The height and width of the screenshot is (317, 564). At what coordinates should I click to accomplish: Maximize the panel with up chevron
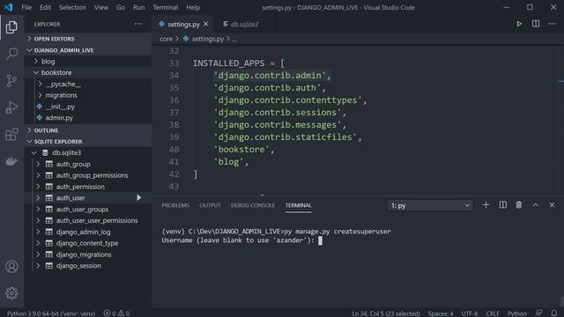pos(536,205)
